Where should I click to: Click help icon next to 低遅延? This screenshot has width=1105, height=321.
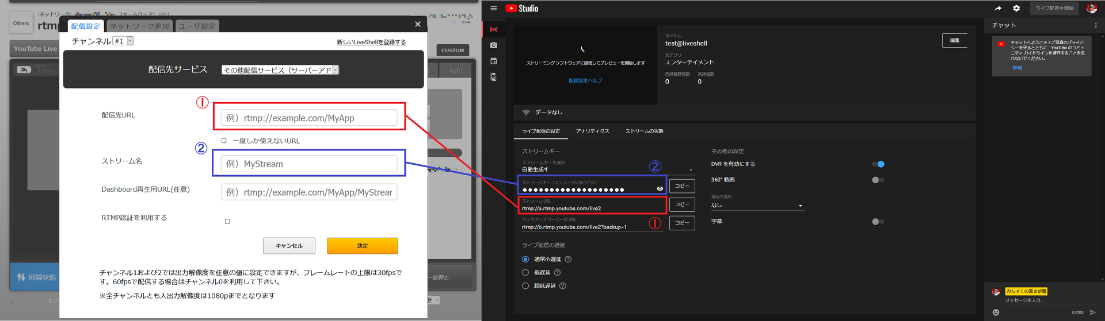557,273
